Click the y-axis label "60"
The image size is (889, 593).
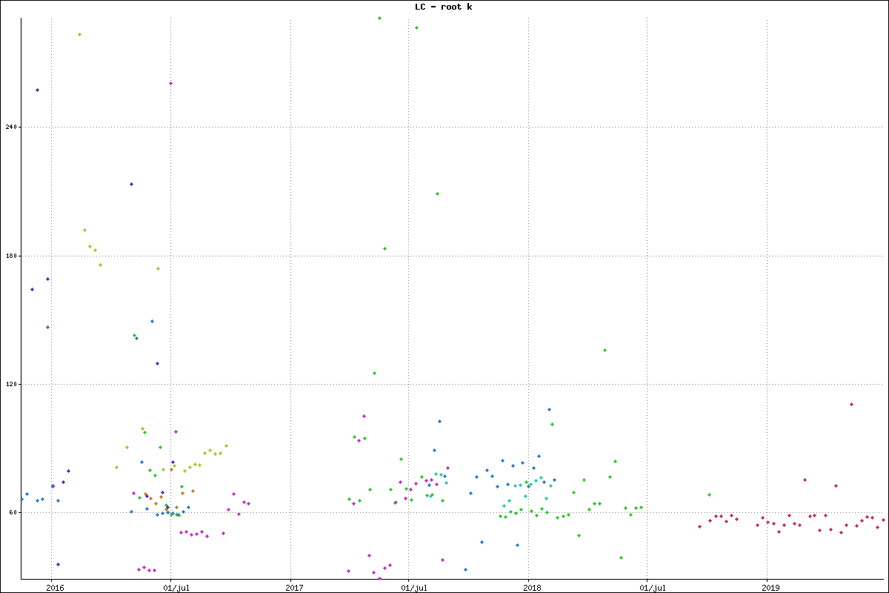[x=12, y=512]
